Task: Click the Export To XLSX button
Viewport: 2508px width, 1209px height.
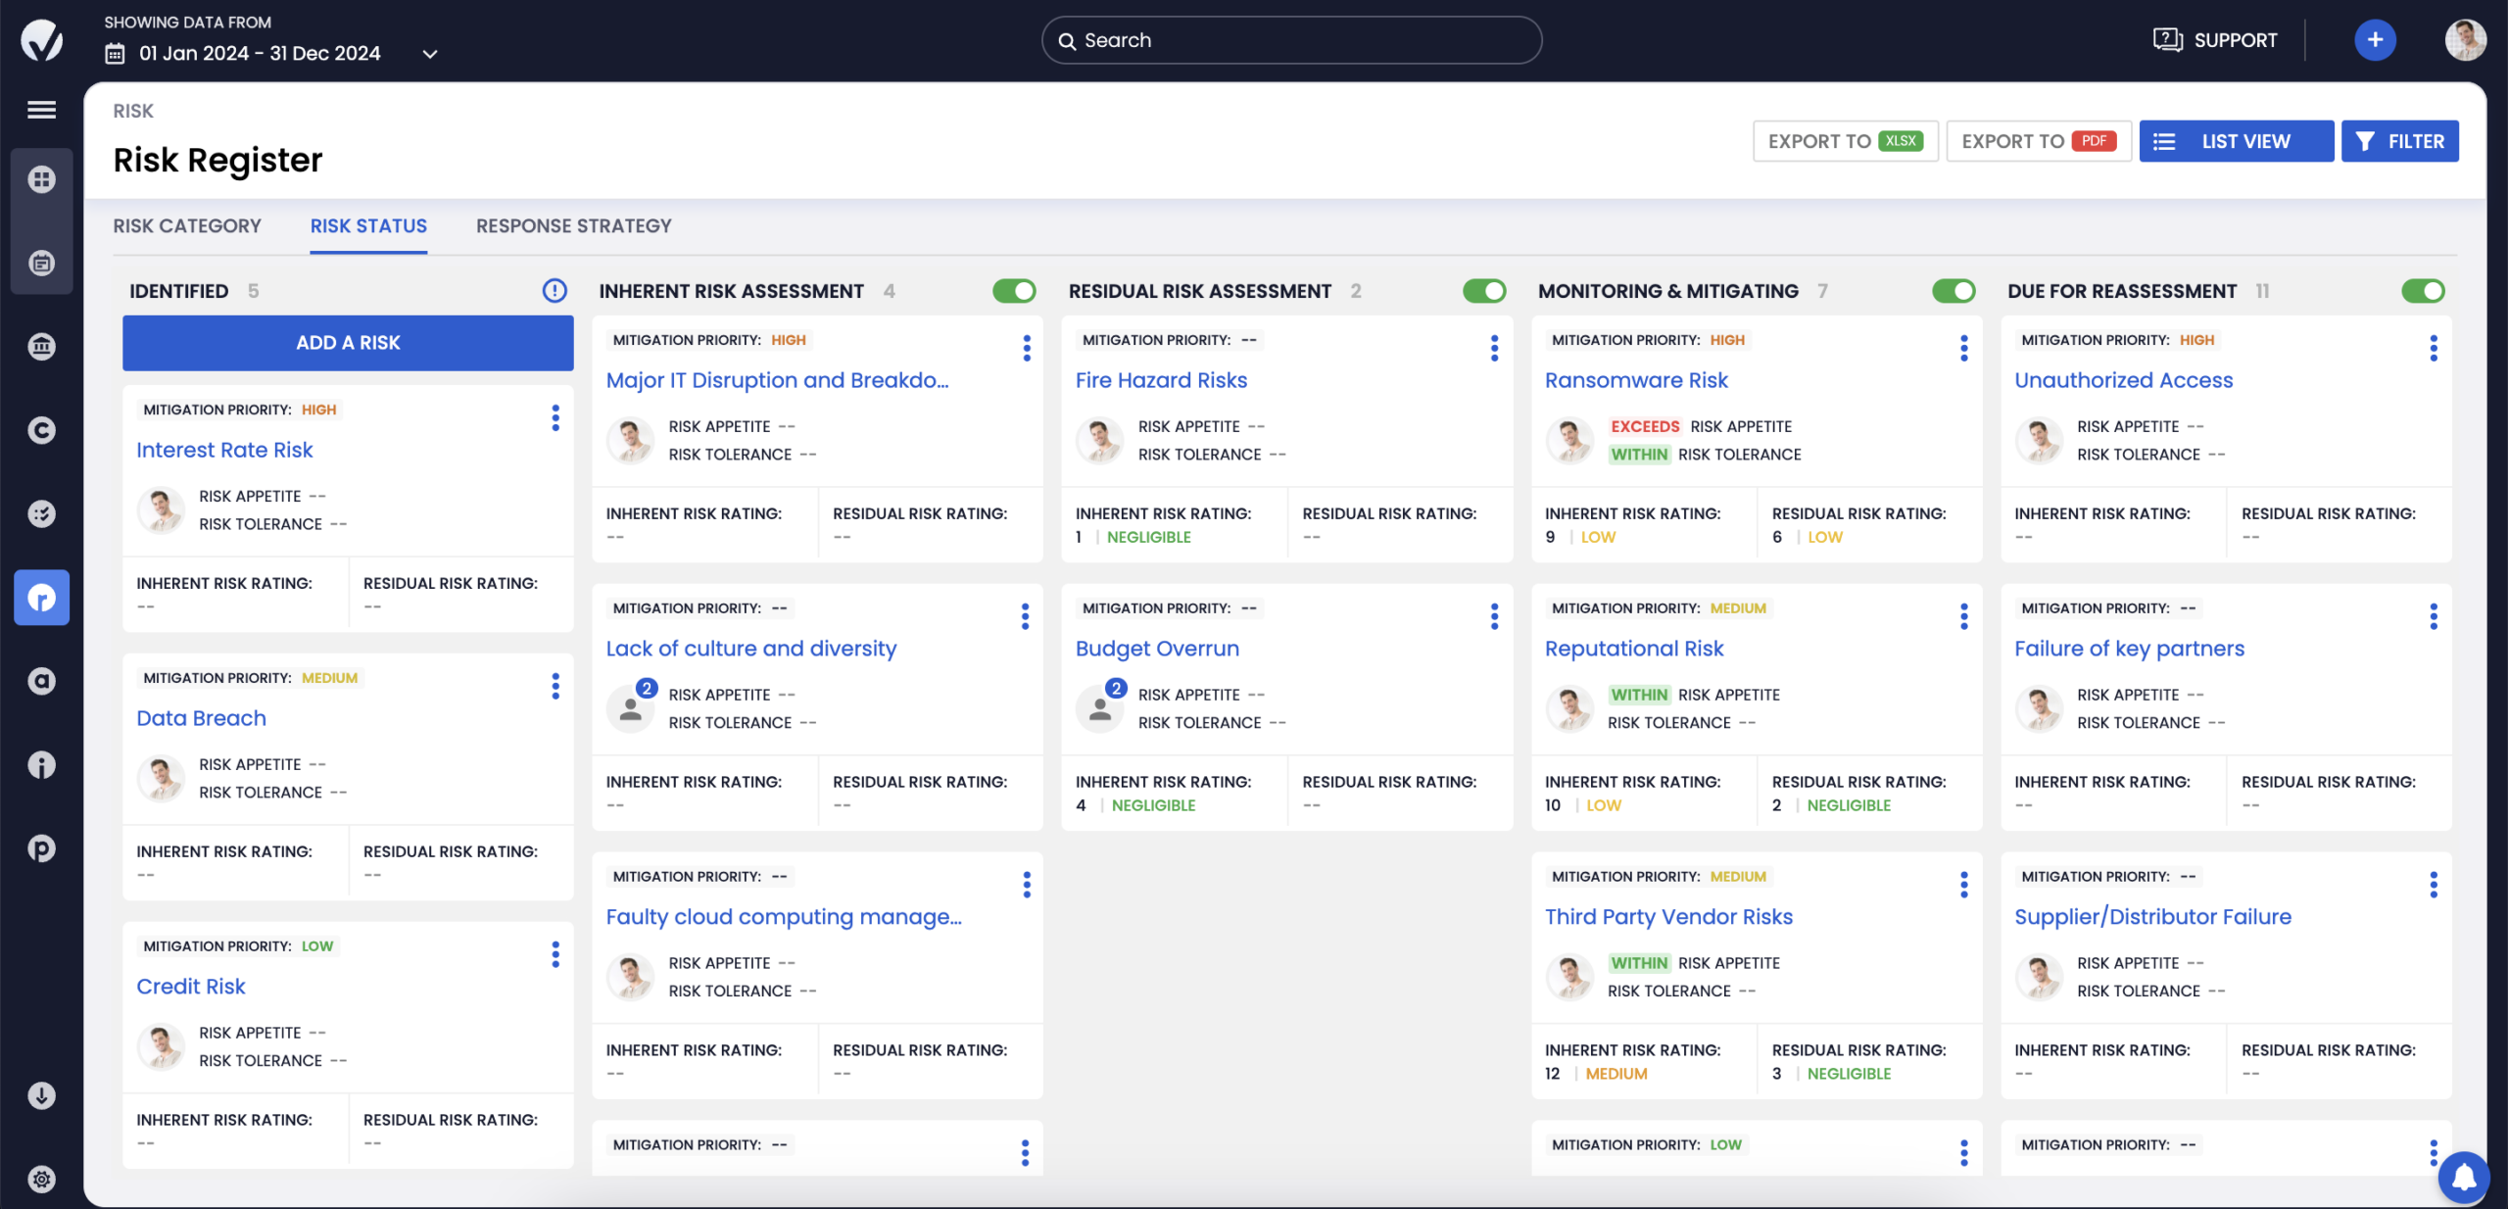Action: click(1844, 141)
